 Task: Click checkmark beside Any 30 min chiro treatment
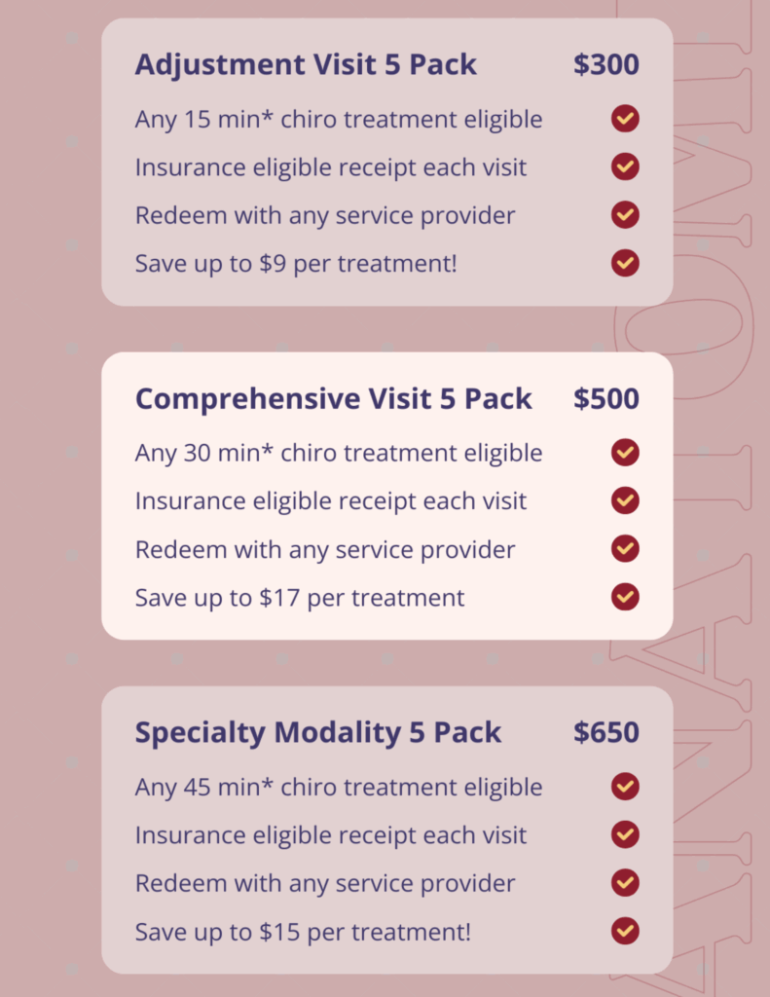pos(625,453)
